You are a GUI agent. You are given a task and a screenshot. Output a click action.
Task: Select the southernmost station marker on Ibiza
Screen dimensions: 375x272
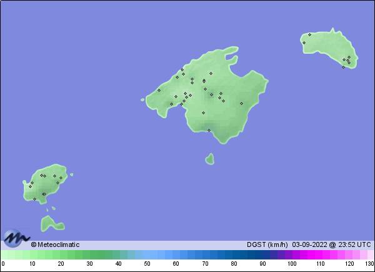click(x=34, y=199)
